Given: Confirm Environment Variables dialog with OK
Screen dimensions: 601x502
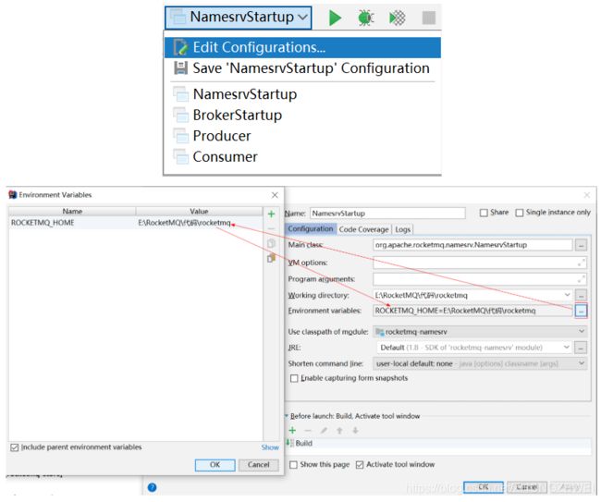Looking at the screenshot, I should pyautogui.click(x=215, y=465).
